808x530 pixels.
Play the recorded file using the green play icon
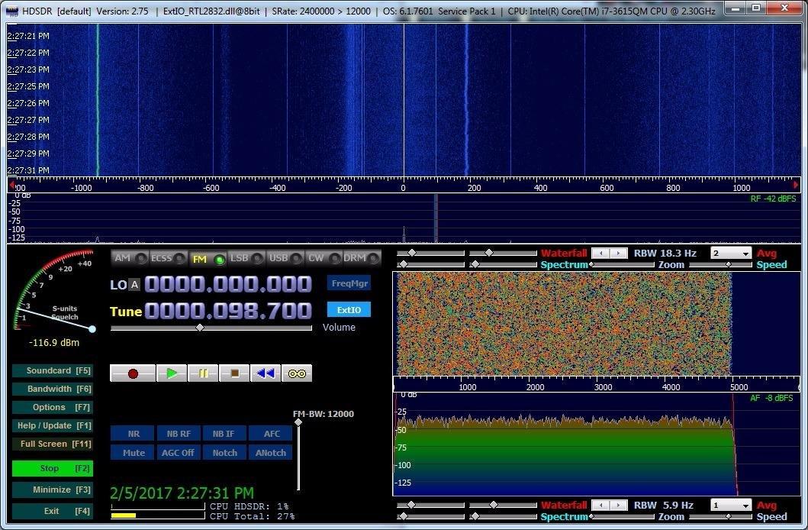click(172, 373)
